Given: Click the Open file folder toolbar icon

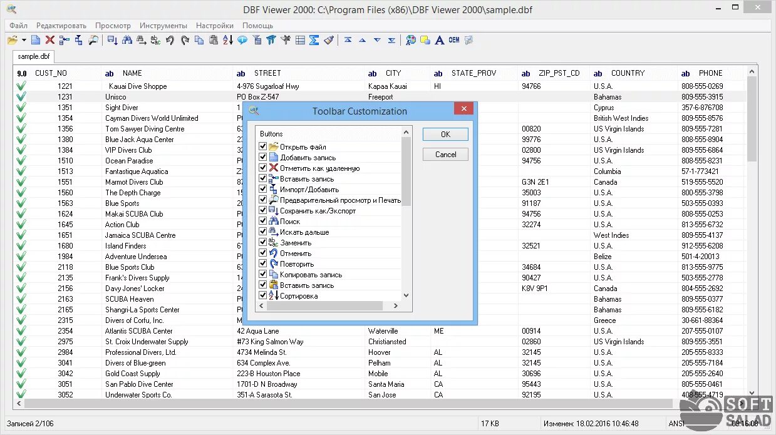Looking at the screenshot, I should 13,40.
